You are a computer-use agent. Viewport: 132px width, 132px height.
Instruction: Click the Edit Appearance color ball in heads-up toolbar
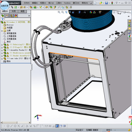91,12
